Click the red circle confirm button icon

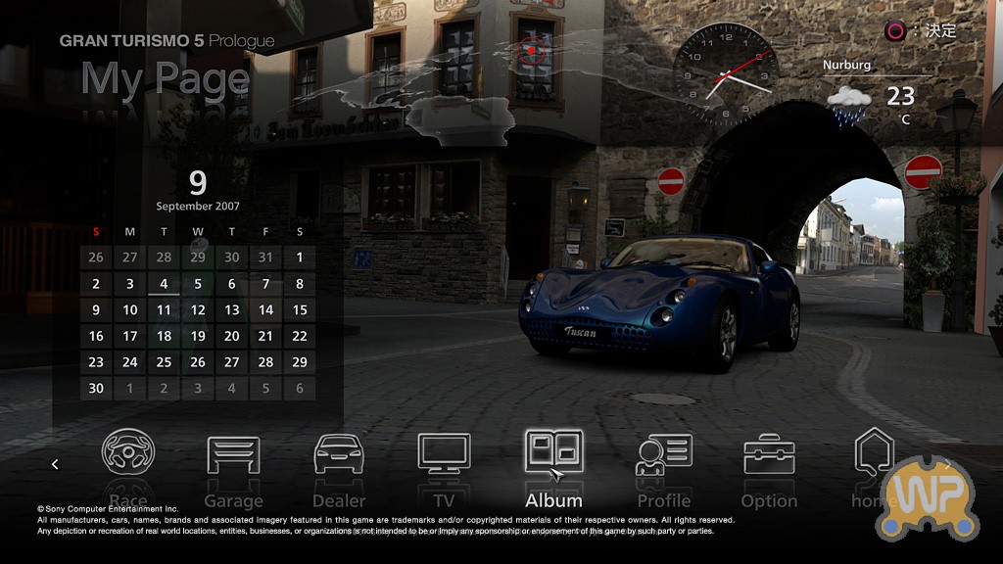point(894,31)
